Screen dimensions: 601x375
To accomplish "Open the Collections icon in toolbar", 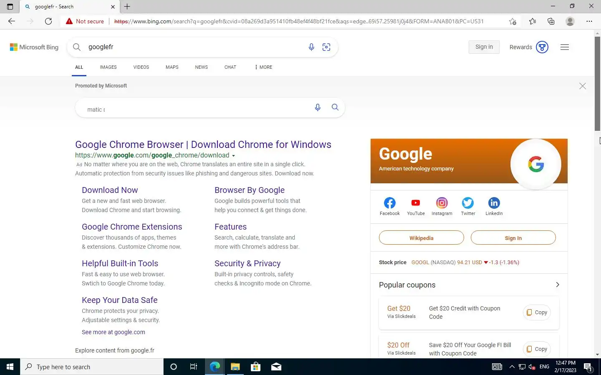I will coord(551,21).
